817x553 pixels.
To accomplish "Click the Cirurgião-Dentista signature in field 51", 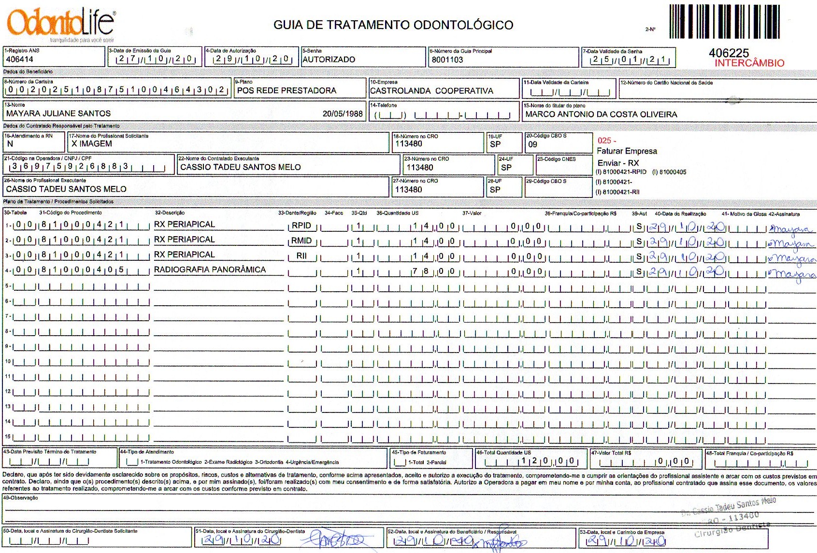I will tap(339, 539).
